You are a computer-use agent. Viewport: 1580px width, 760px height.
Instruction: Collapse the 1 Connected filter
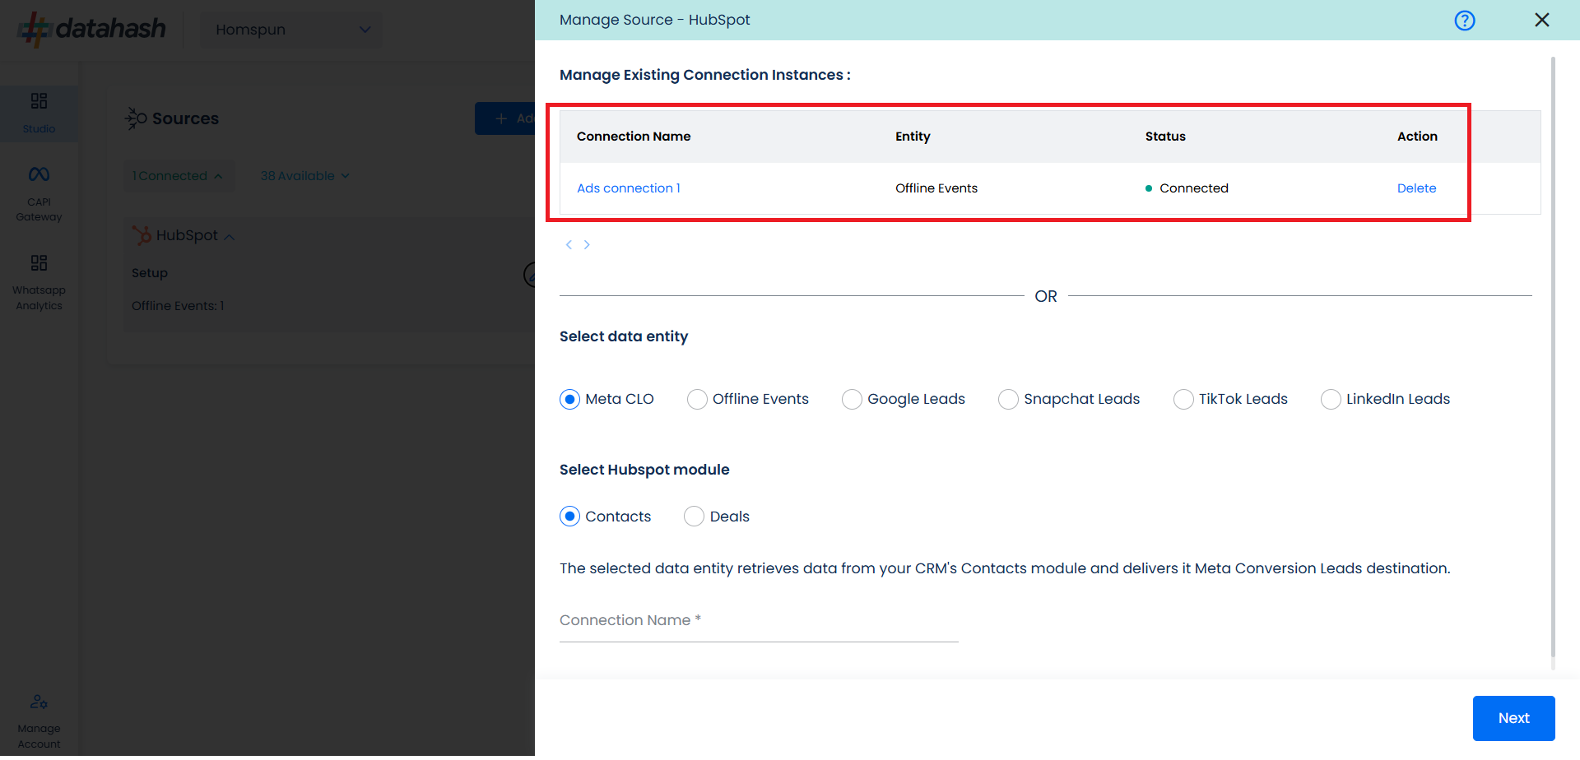(x=178, y=176)
